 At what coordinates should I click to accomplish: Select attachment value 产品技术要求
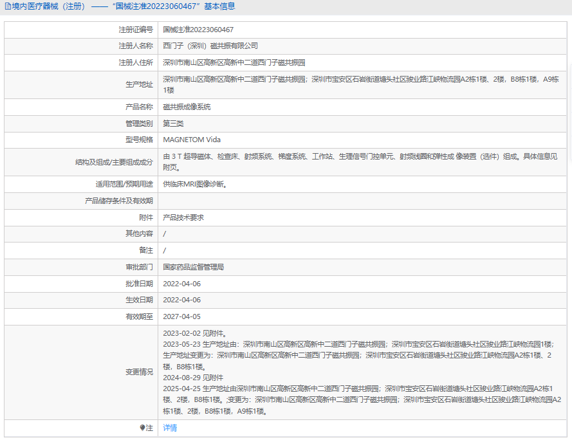tap(183, 217)
